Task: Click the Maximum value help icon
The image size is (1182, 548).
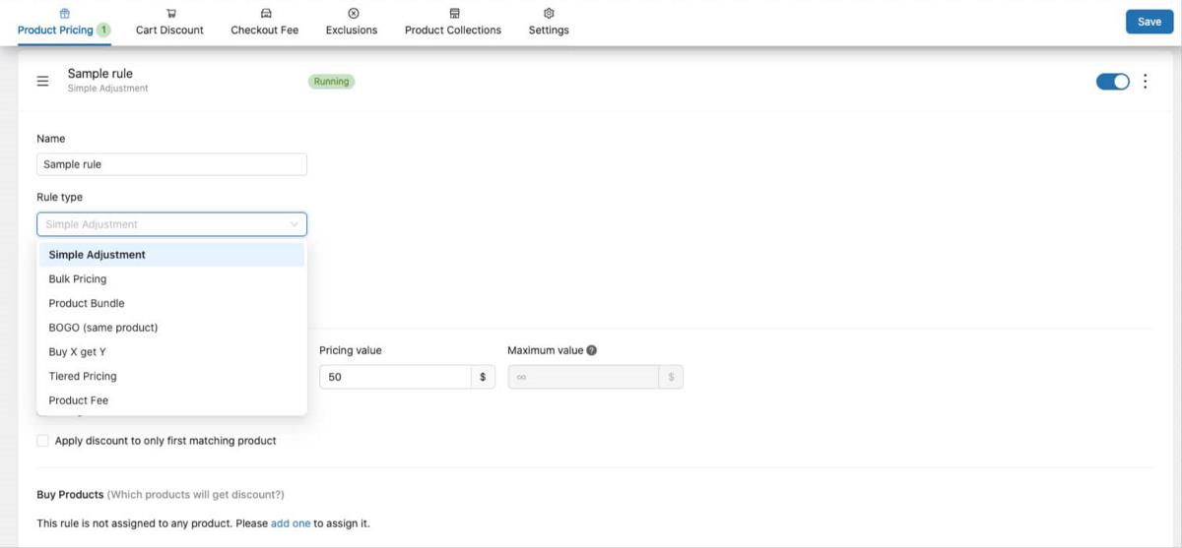Action: pyautogui.click(x=592, y=350)
